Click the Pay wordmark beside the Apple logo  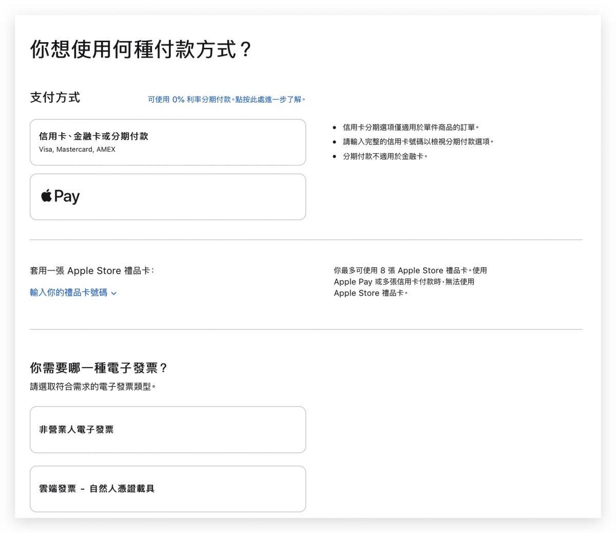click(x=67, y=197)
